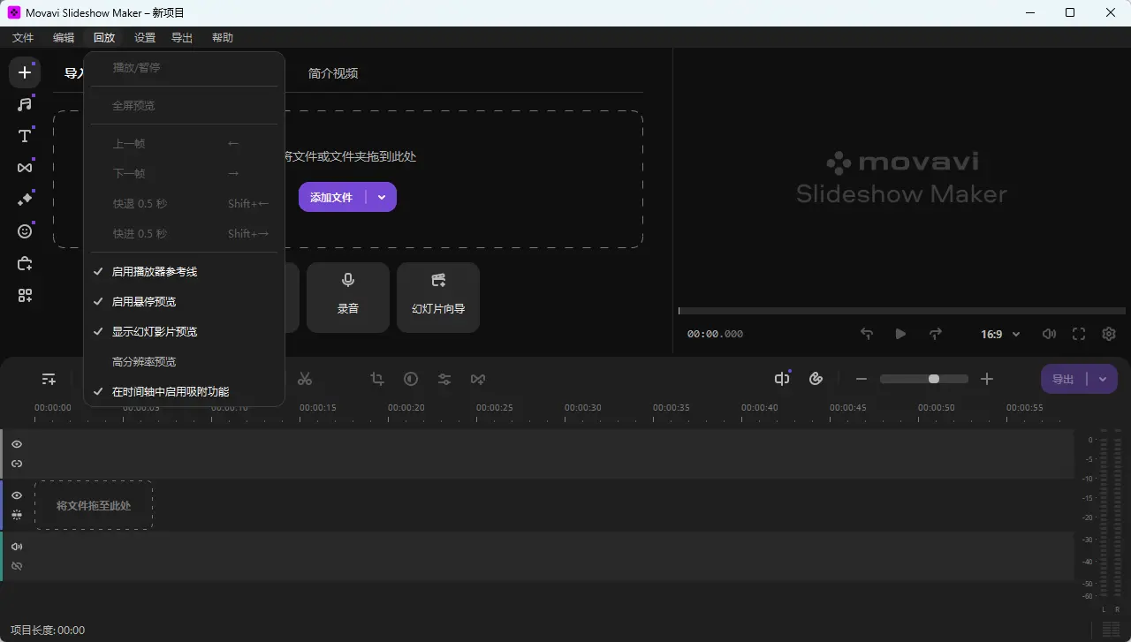Click the 00:00:30 timeline ruler mark
Screen dimensions: 1131x642
(583, 408)
